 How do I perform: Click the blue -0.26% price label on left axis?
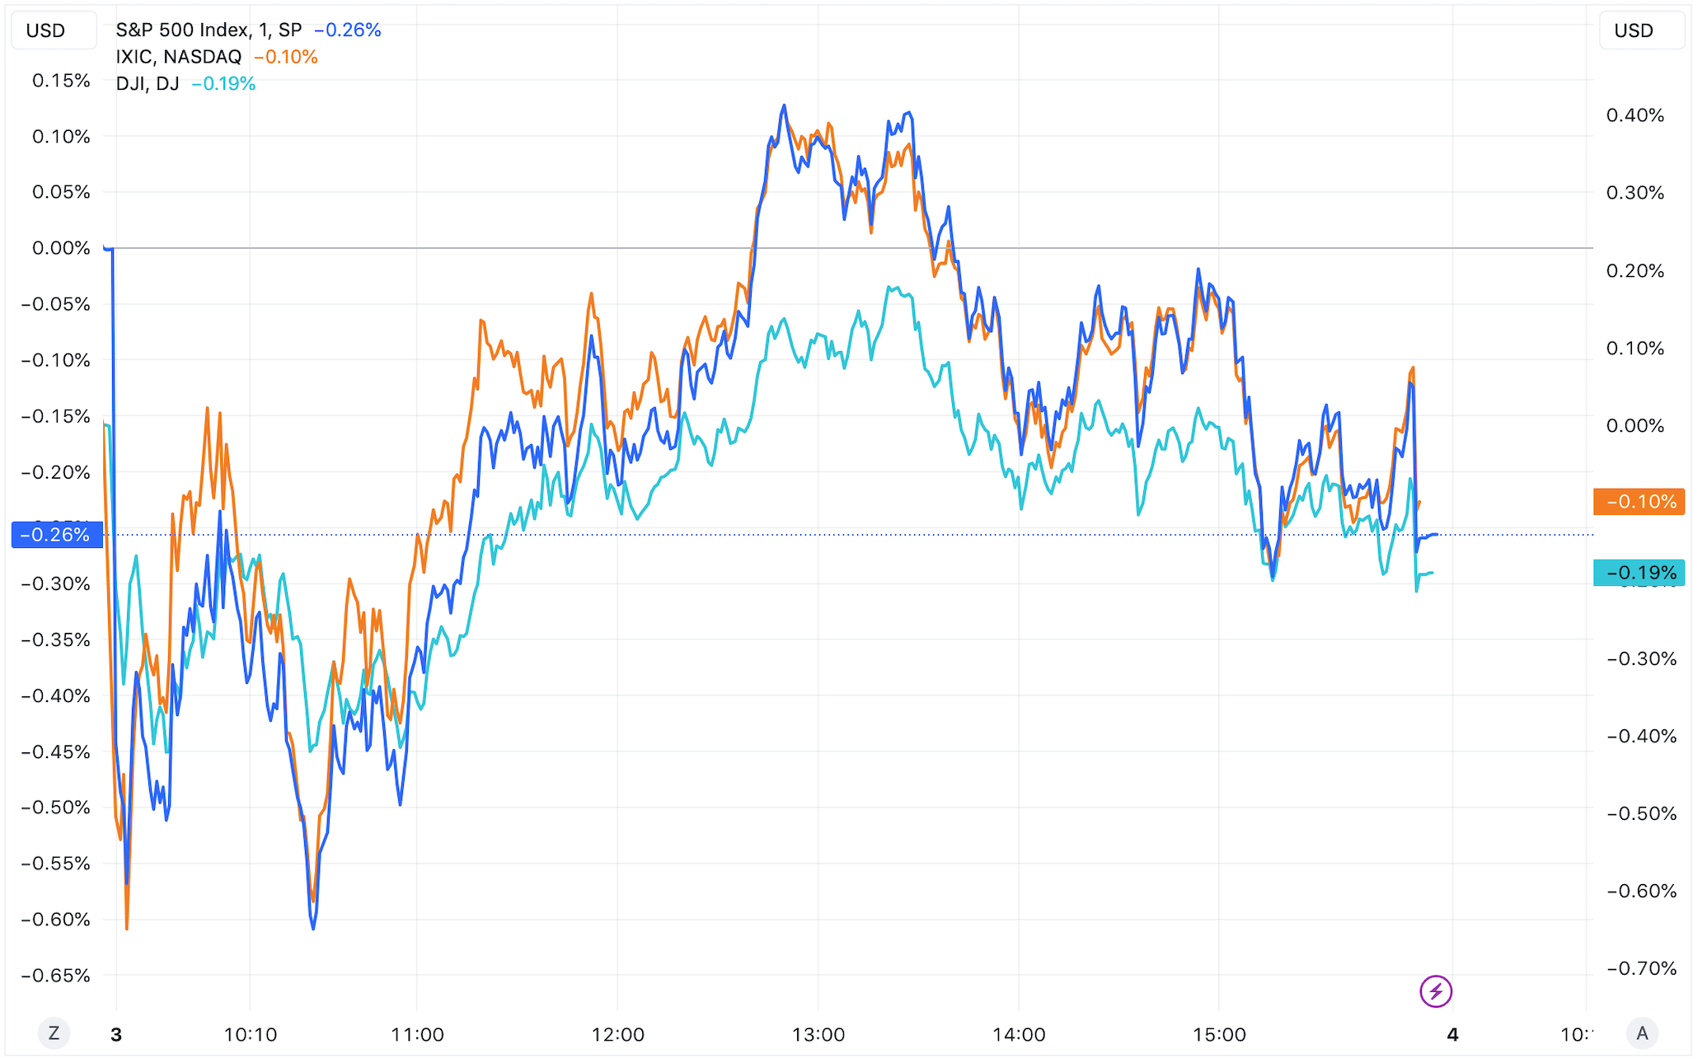(x=56, y=535)
